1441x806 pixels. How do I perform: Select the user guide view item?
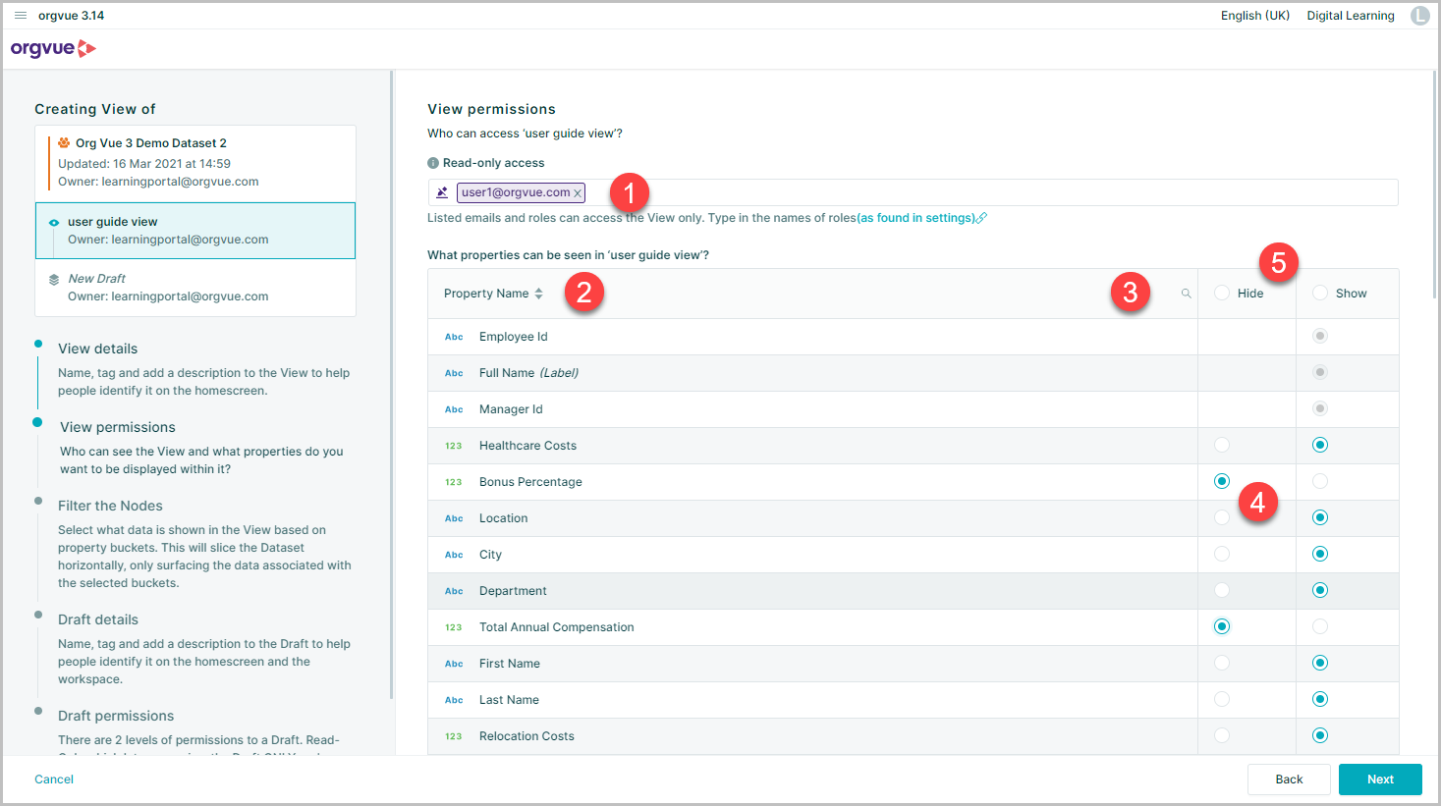click(x=195, y=231)
